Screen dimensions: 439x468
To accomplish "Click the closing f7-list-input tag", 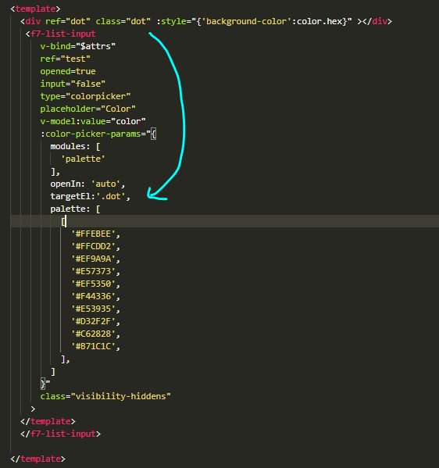I will click(61, 434).
